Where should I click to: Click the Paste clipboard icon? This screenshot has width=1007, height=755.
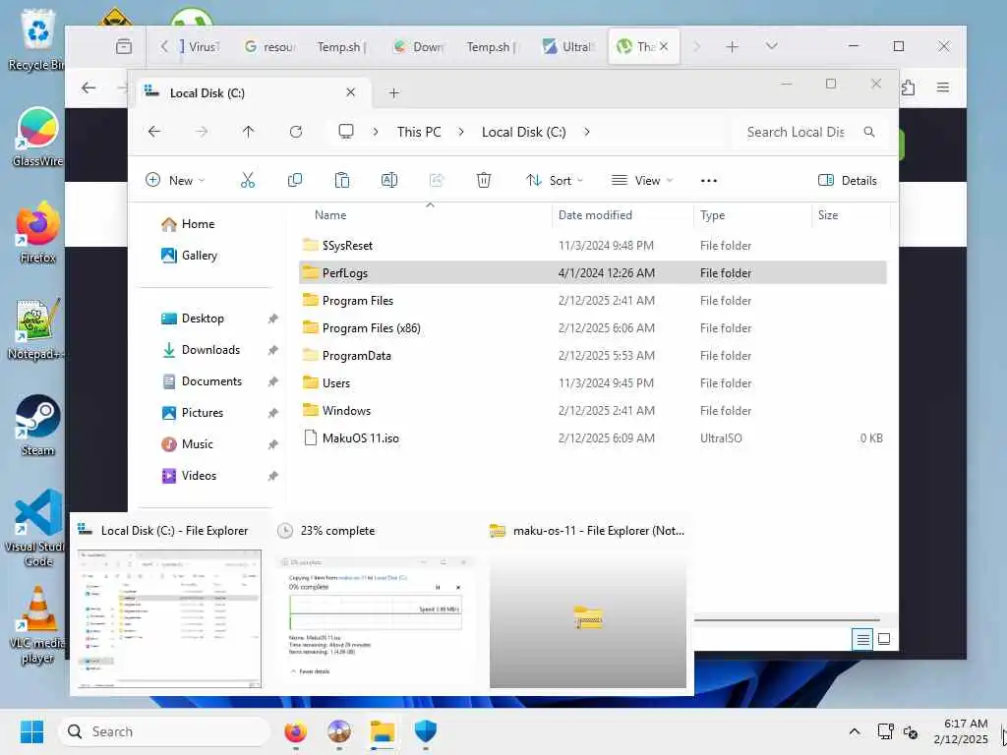click(x=341, y=181)
